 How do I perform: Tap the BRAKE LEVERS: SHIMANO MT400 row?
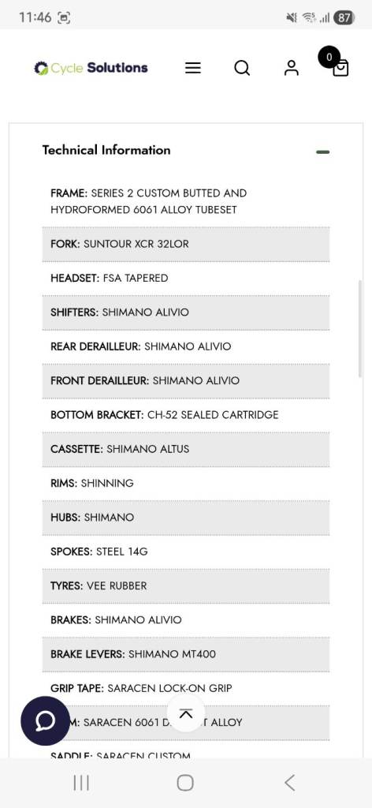[186, 654]
